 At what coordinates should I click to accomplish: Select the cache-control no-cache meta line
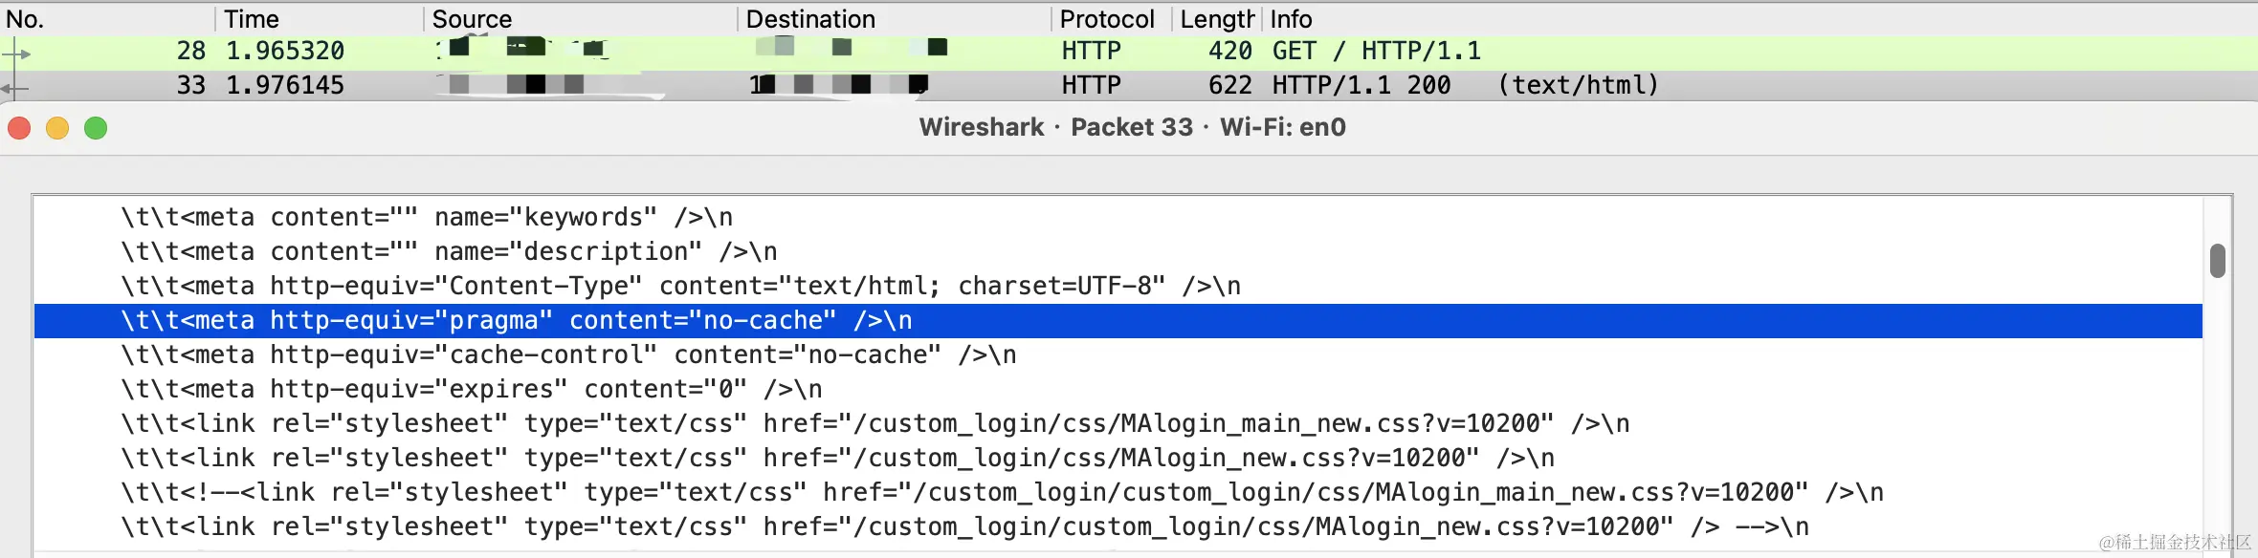coord(568,355)
